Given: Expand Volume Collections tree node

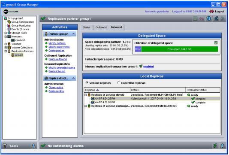Looking at the screenshot, I should [x=6, y=48].
